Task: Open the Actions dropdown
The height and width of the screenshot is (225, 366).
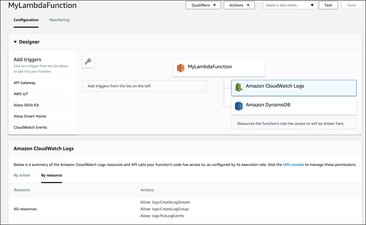Action: point(239,5)
